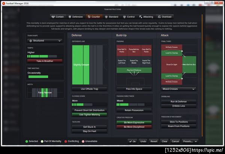The height and width of the screenshot is (154, 225).
Task: Choose the Overload mentality tab
Action: tap(165, 17)
